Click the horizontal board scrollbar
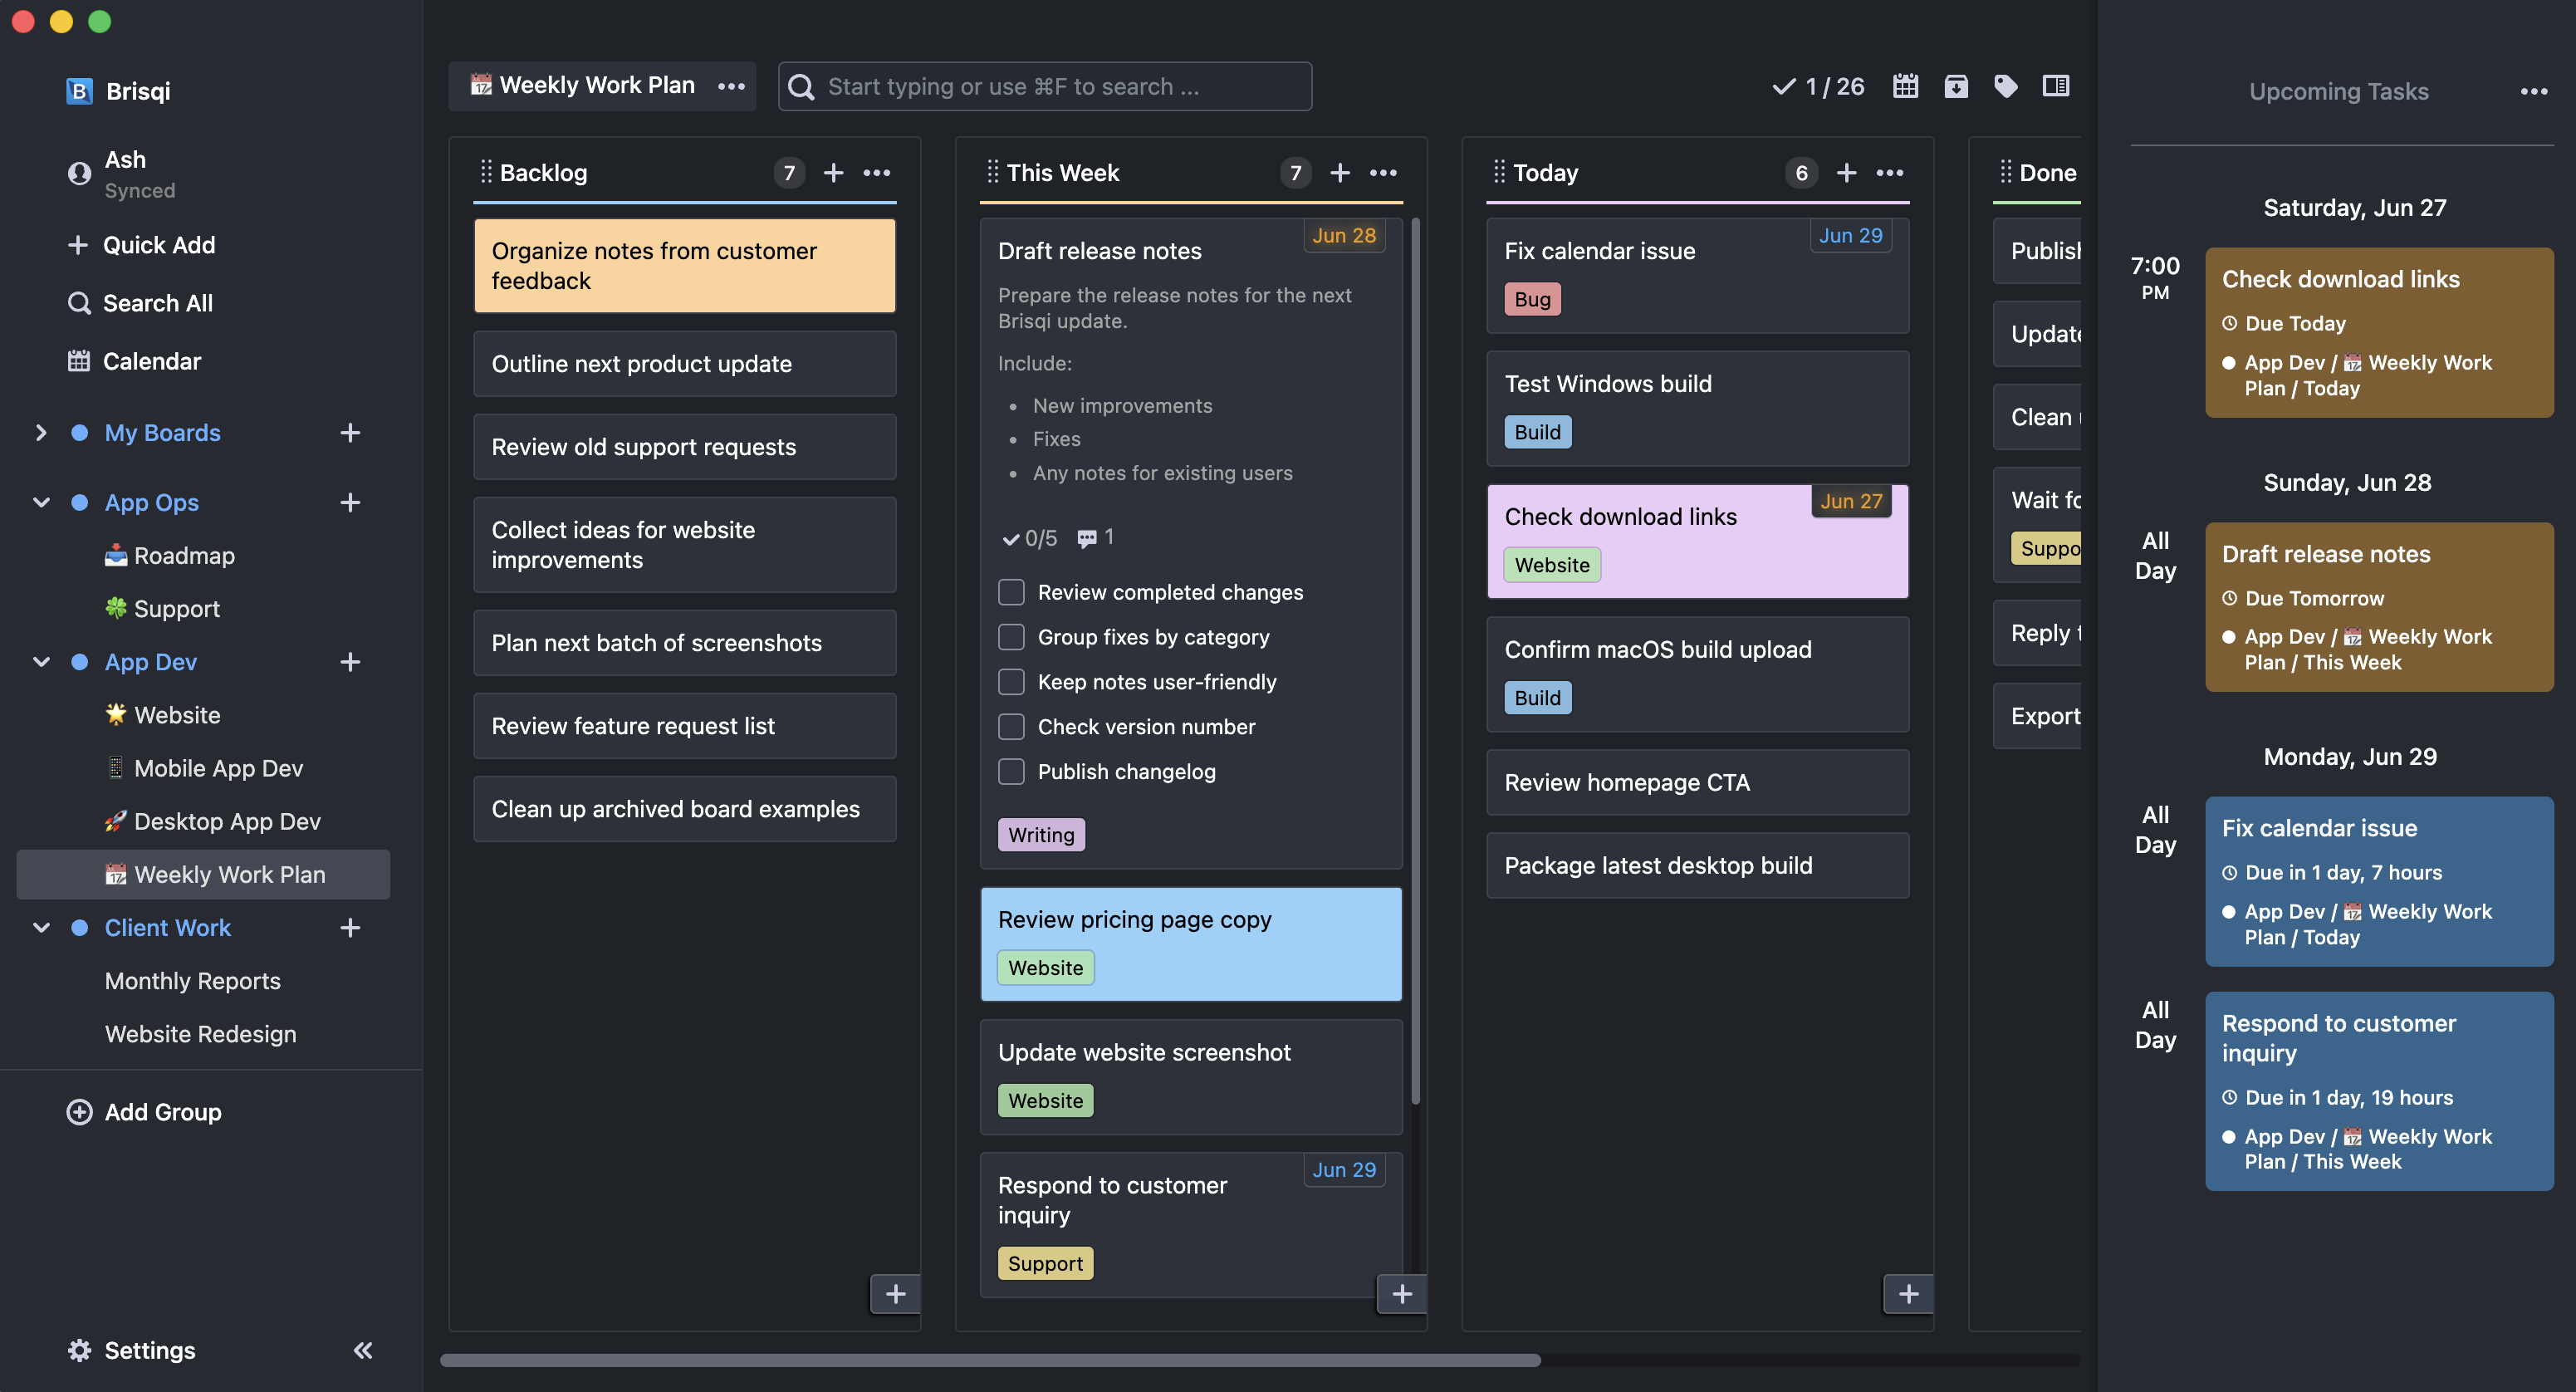Viewport: 2576px width, 1392px height. (x=990, y=1360)
